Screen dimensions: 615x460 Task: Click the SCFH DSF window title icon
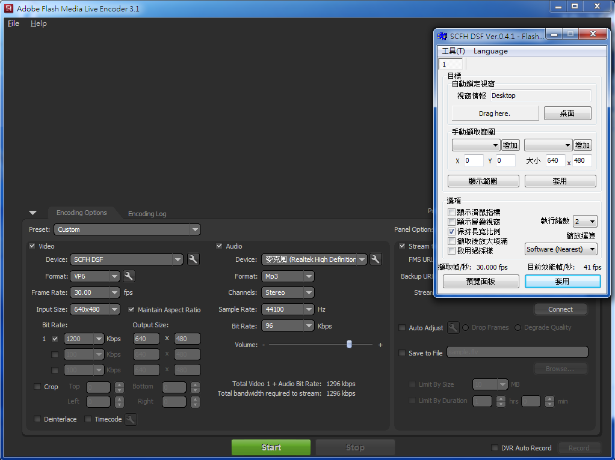[x=442, y=36]
